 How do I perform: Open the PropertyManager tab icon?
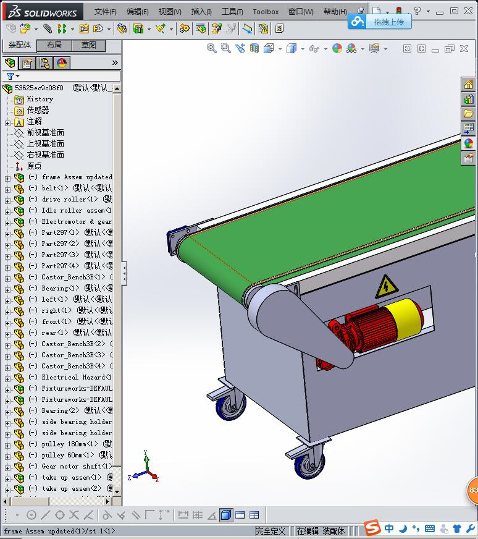click(27, 63)
